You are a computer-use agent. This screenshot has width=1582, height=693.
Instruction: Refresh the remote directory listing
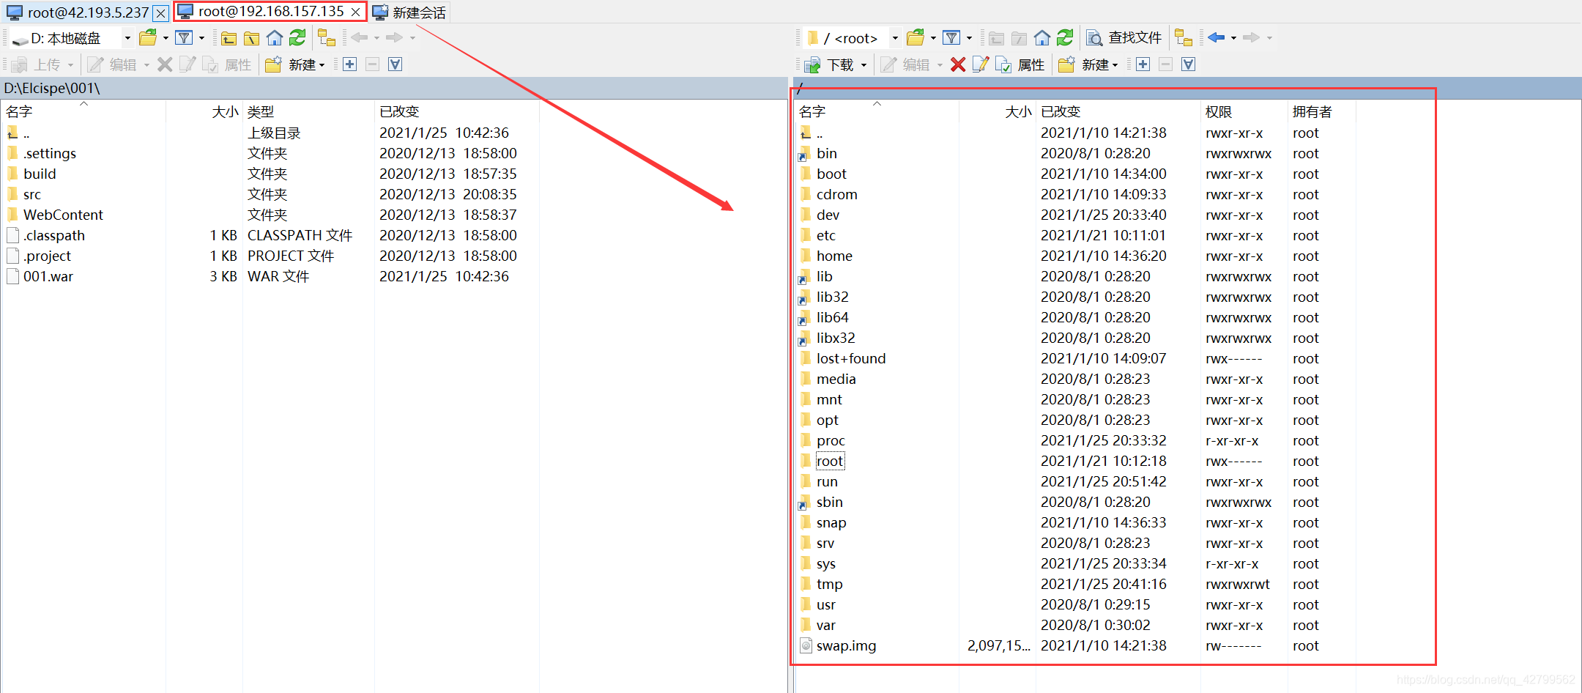pos(1065,37)
